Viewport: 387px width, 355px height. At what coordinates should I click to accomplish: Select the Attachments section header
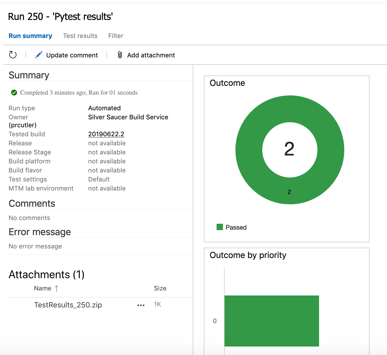[x=46, y=274]
